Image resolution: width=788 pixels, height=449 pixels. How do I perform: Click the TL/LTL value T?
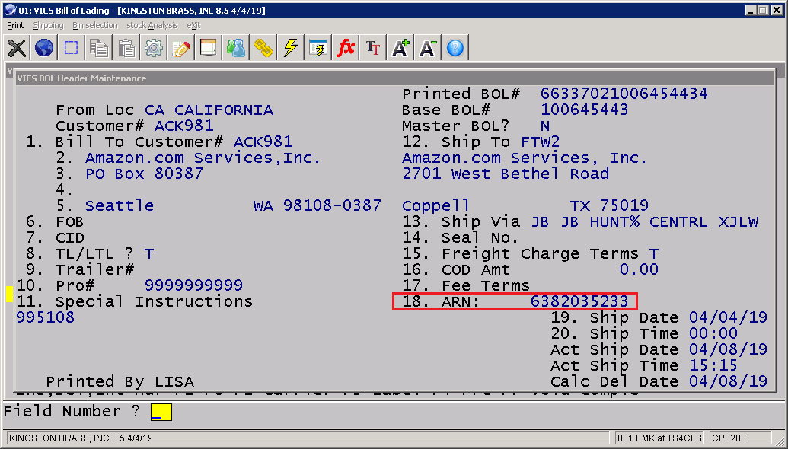pos(149,253)
